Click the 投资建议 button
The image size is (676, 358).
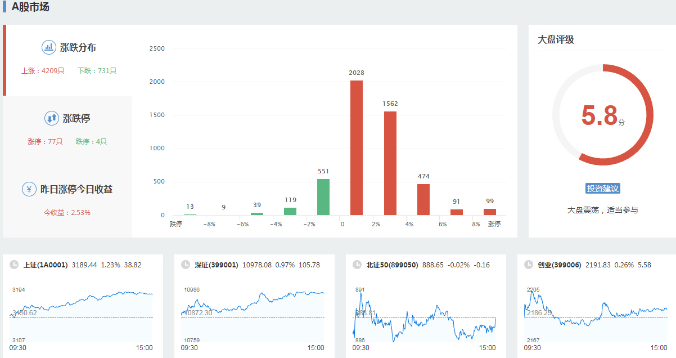602,189
